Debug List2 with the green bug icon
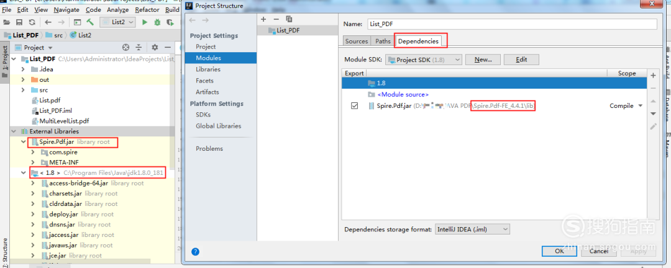This screenshot has width=671, height=268. pyautogui.click(x=157, y=22)
